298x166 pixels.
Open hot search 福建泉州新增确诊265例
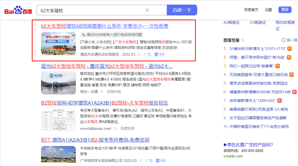[260, 92]
